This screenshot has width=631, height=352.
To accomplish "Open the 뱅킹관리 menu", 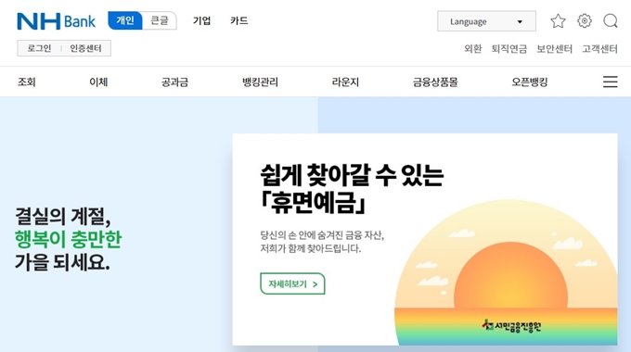I will tap(260, 82).
